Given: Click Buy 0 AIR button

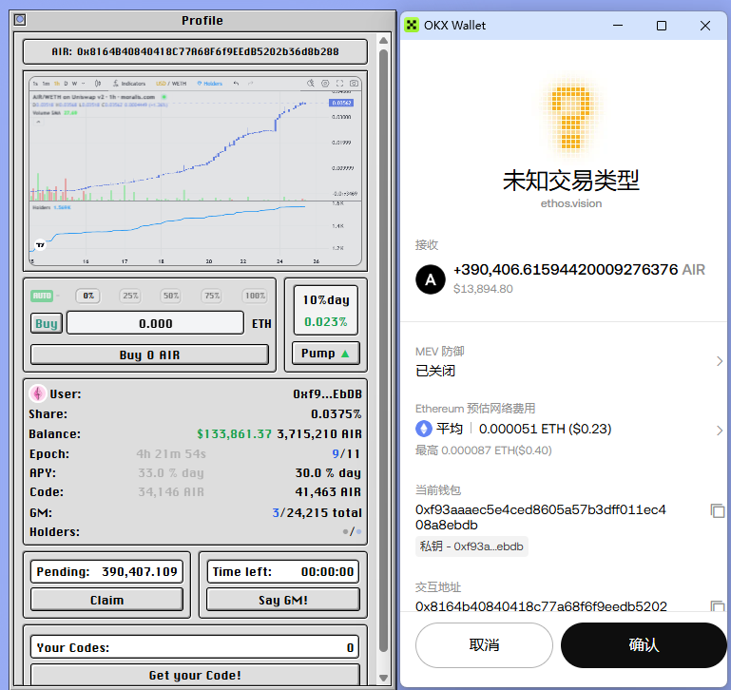Looking at the screenshot, I should pos(149,355).
